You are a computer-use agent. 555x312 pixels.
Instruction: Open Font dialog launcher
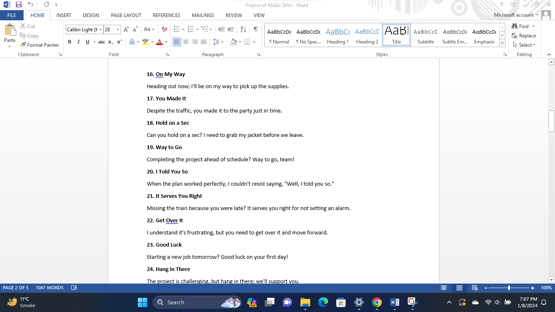[x=167, y=54]
